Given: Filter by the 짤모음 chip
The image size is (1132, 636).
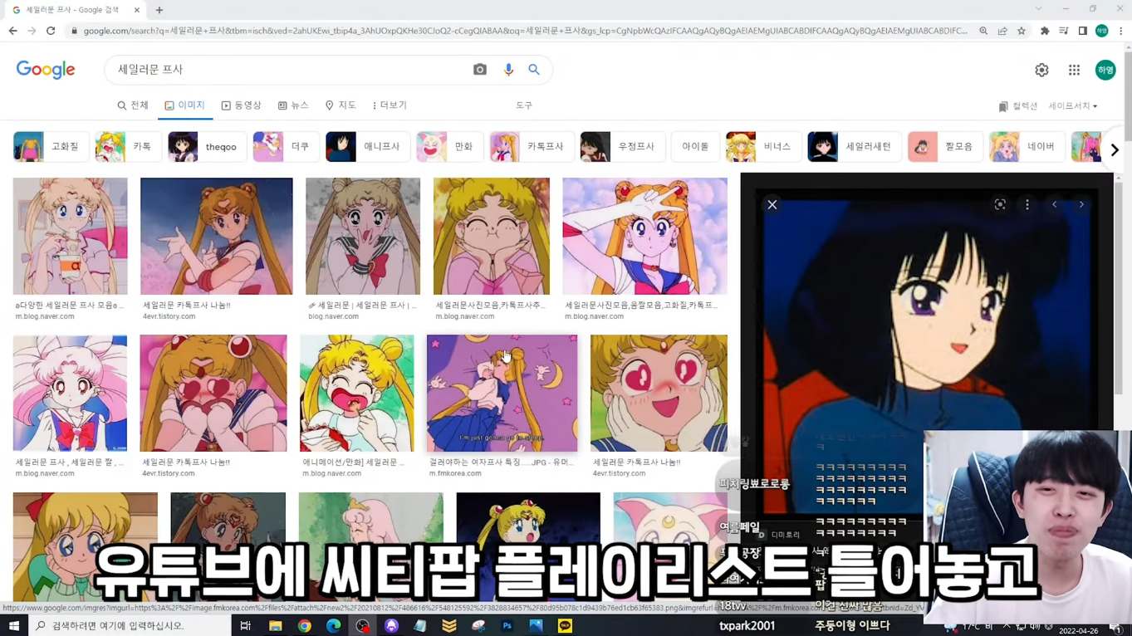Looking at the screenshot, I should (x=945, y=147).
